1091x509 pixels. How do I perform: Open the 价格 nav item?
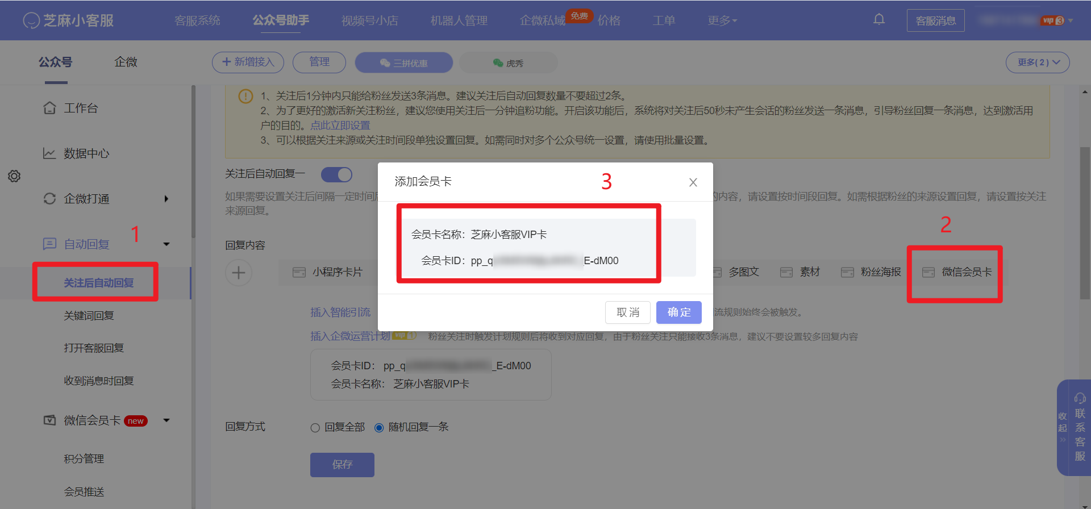[x=609, y=20]
